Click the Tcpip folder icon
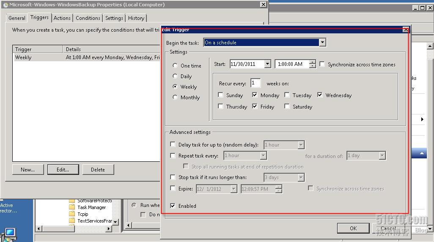Screen dimensions: 434x242 (x=72, y=214)
